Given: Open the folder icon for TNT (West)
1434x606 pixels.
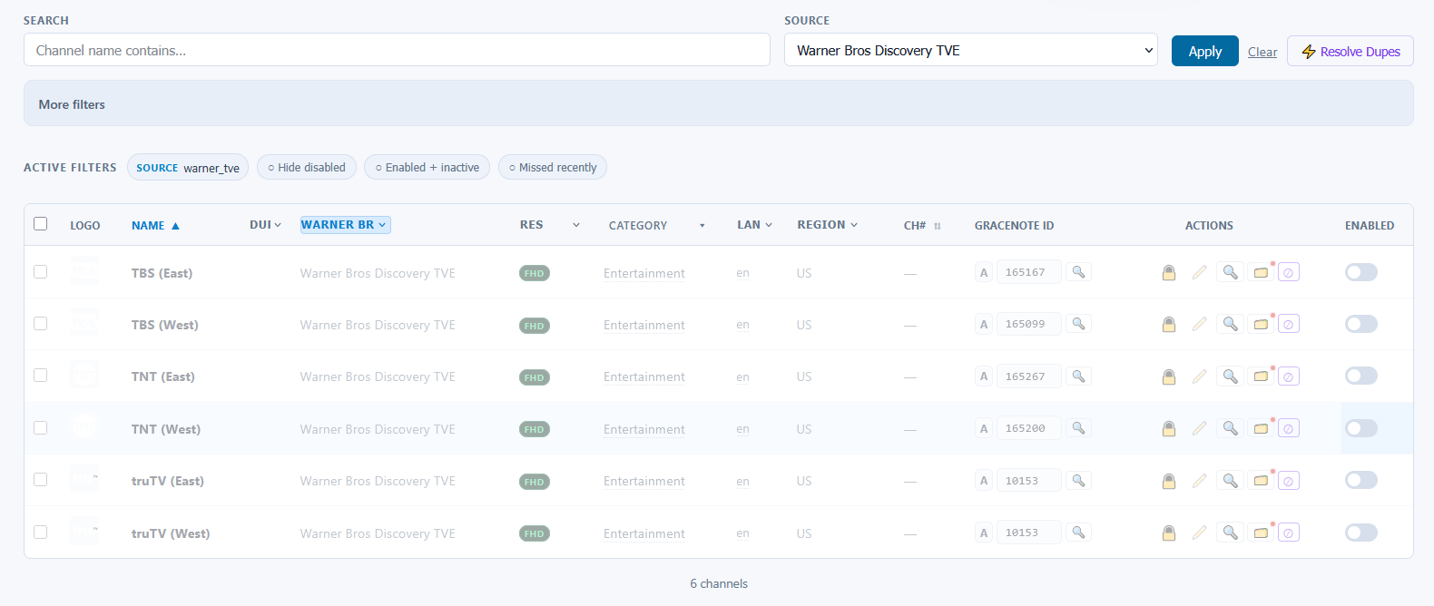Looking at the screenshot, I should 1261,428.
